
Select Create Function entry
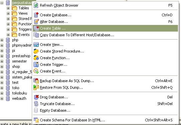coord(105,58)
